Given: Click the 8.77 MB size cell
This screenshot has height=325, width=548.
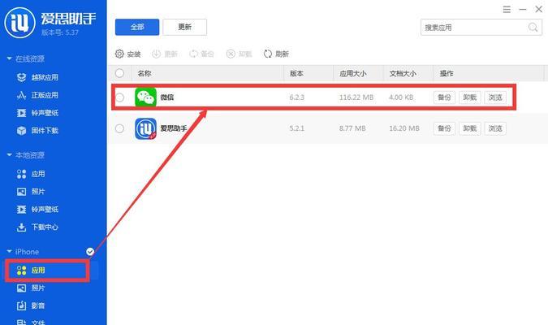Looking at the screenshot, I should (x=352, y=128).
